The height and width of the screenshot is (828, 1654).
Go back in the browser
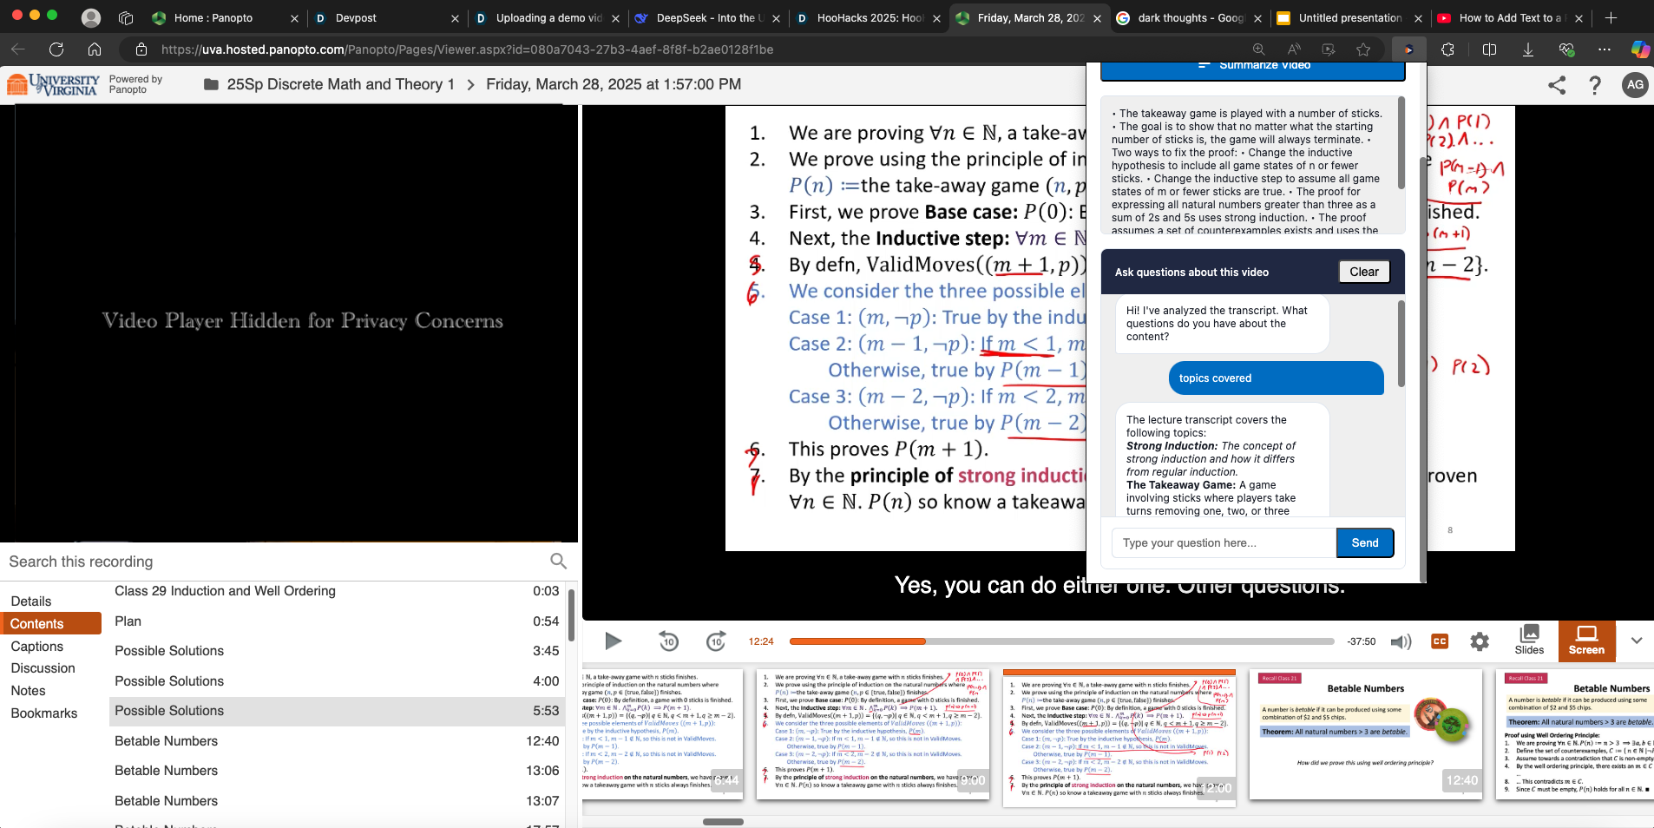(x=18, y=49)
